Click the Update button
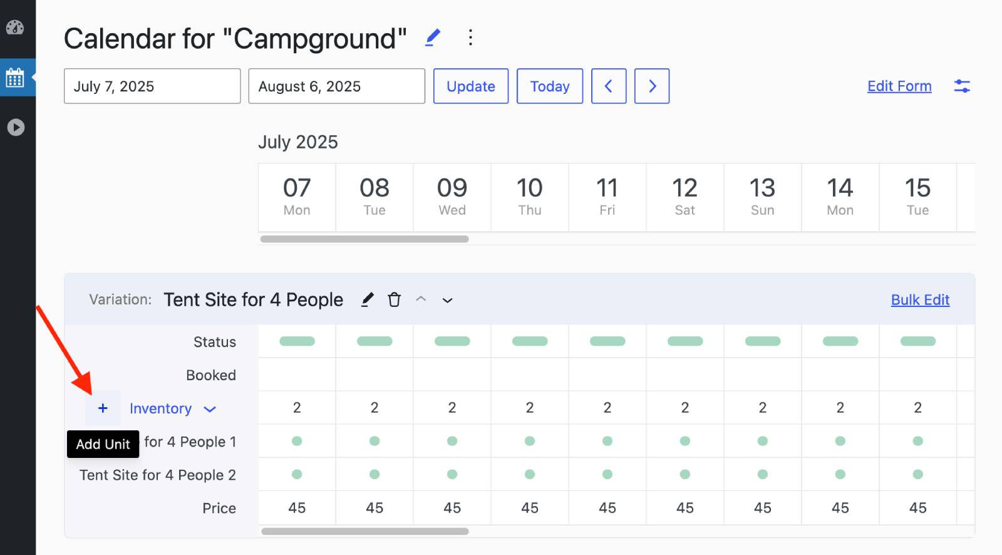Viewport: 1002px width, 555px height. 471,86
